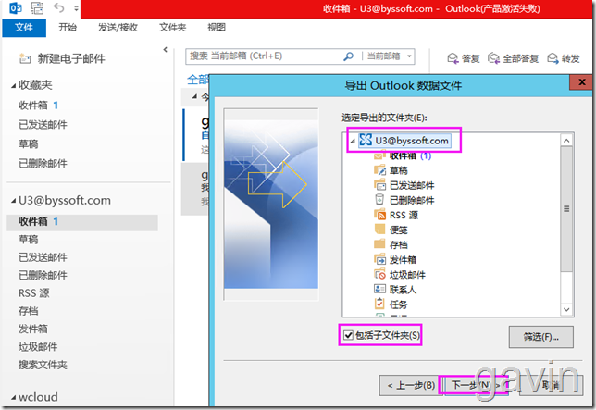
Task: Switch to the 文件夹 ribbon tab
Action: (172, 28)
